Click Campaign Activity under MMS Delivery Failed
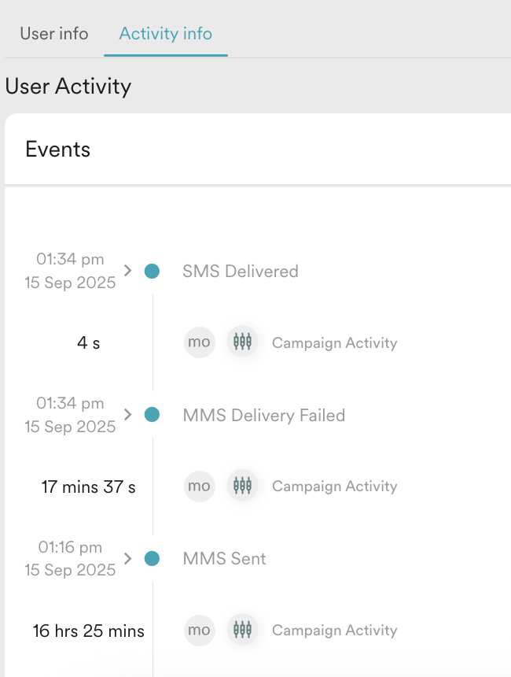The image size is (511, 677). pyautogui.click(x=334, y=486)
